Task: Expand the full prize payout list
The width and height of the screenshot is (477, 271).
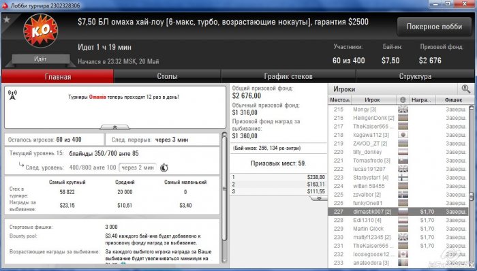Action: tap(319, 198)
